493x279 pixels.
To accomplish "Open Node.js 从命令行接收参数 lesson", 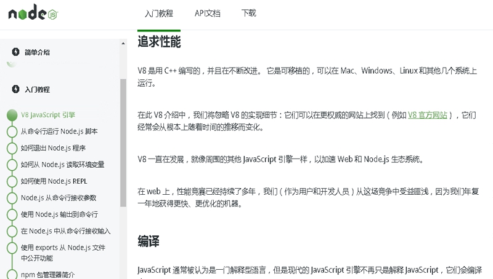I will (59, 198).
